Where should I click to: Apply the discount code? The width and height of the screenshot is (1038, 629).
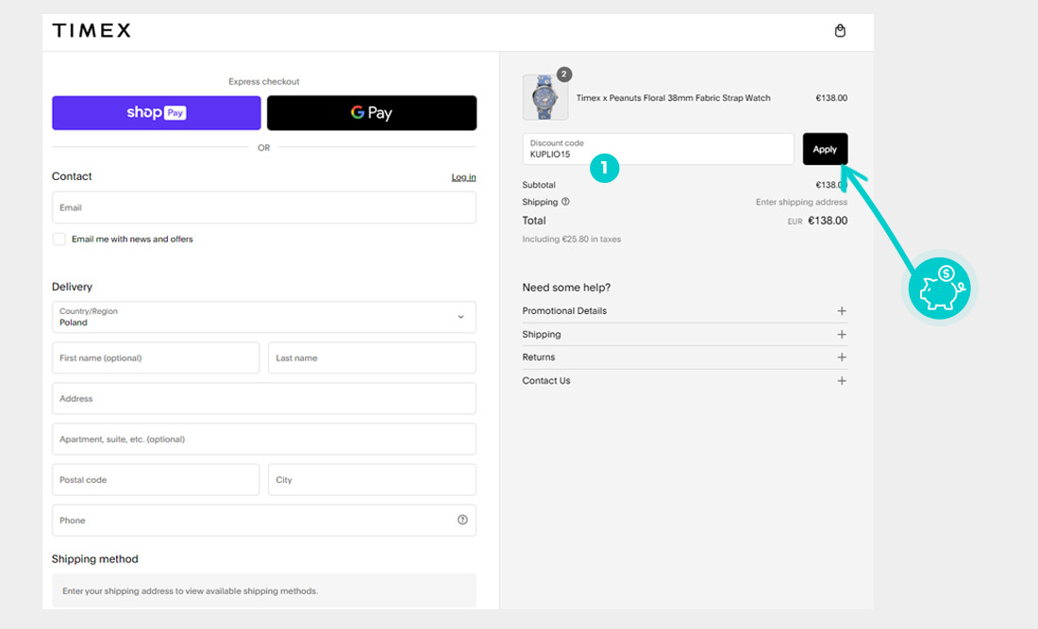point(825,149)
